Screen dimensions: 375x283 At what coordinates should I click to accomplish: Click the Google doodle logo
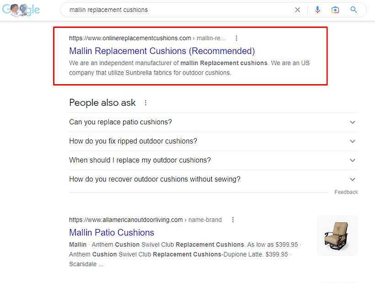click(x=21, y=10)
